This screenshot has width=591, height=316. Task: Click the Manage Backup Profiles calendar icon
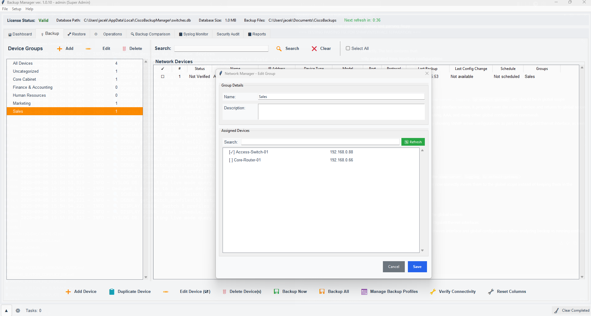click(364, 292)
